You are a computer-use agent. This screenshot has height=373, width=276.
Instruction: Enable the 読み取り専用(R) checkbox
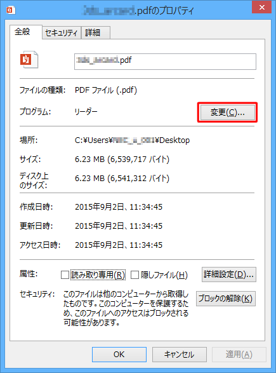65,275
